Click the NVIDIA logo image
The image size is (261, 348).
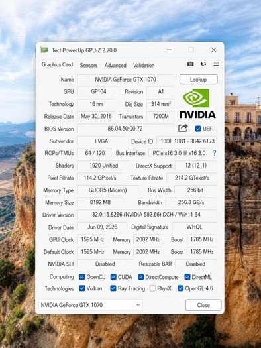pos(197,103)
